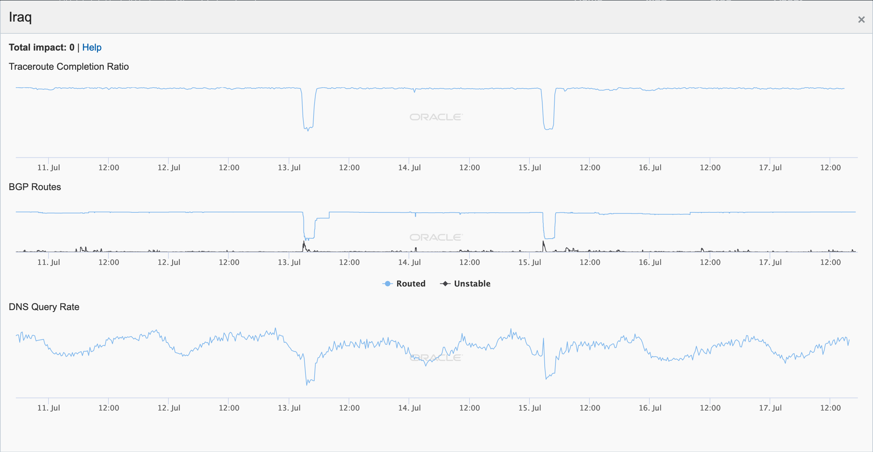This screenshot has width=873, height=452.
Task: Toggle the Routed series in BGP legend
Action: tap(411, 283)
